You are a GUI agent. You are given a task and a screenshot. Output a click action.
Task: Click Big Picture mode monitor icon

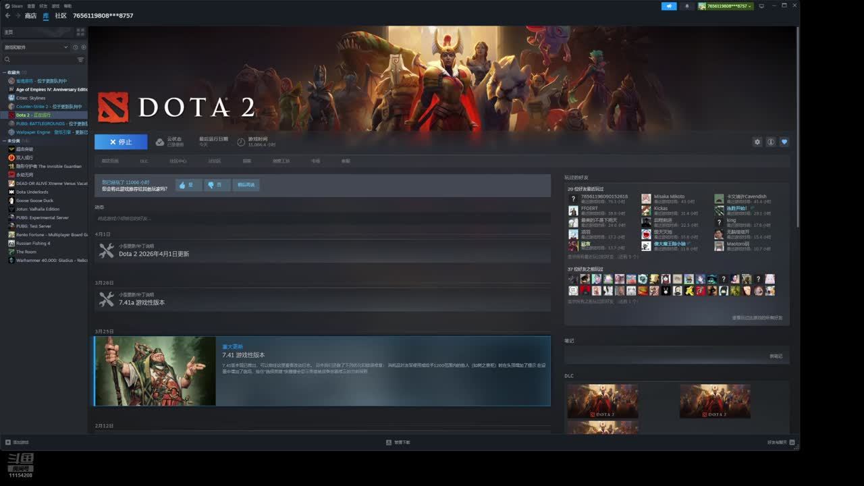click(x=761, y=6)
